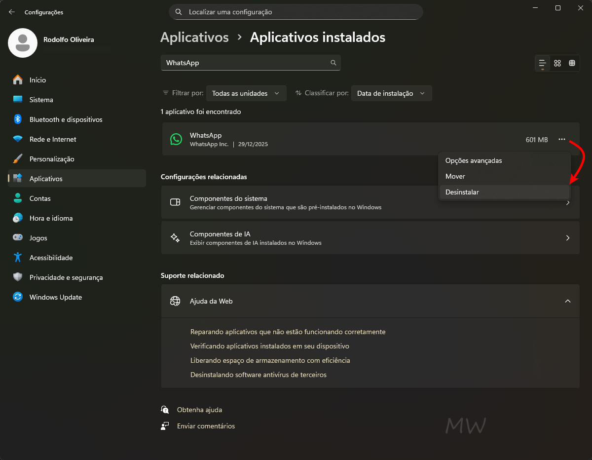Open Componentes do sistema card
The height and width of the screenshot is (460, 592).
coord(370,202)
